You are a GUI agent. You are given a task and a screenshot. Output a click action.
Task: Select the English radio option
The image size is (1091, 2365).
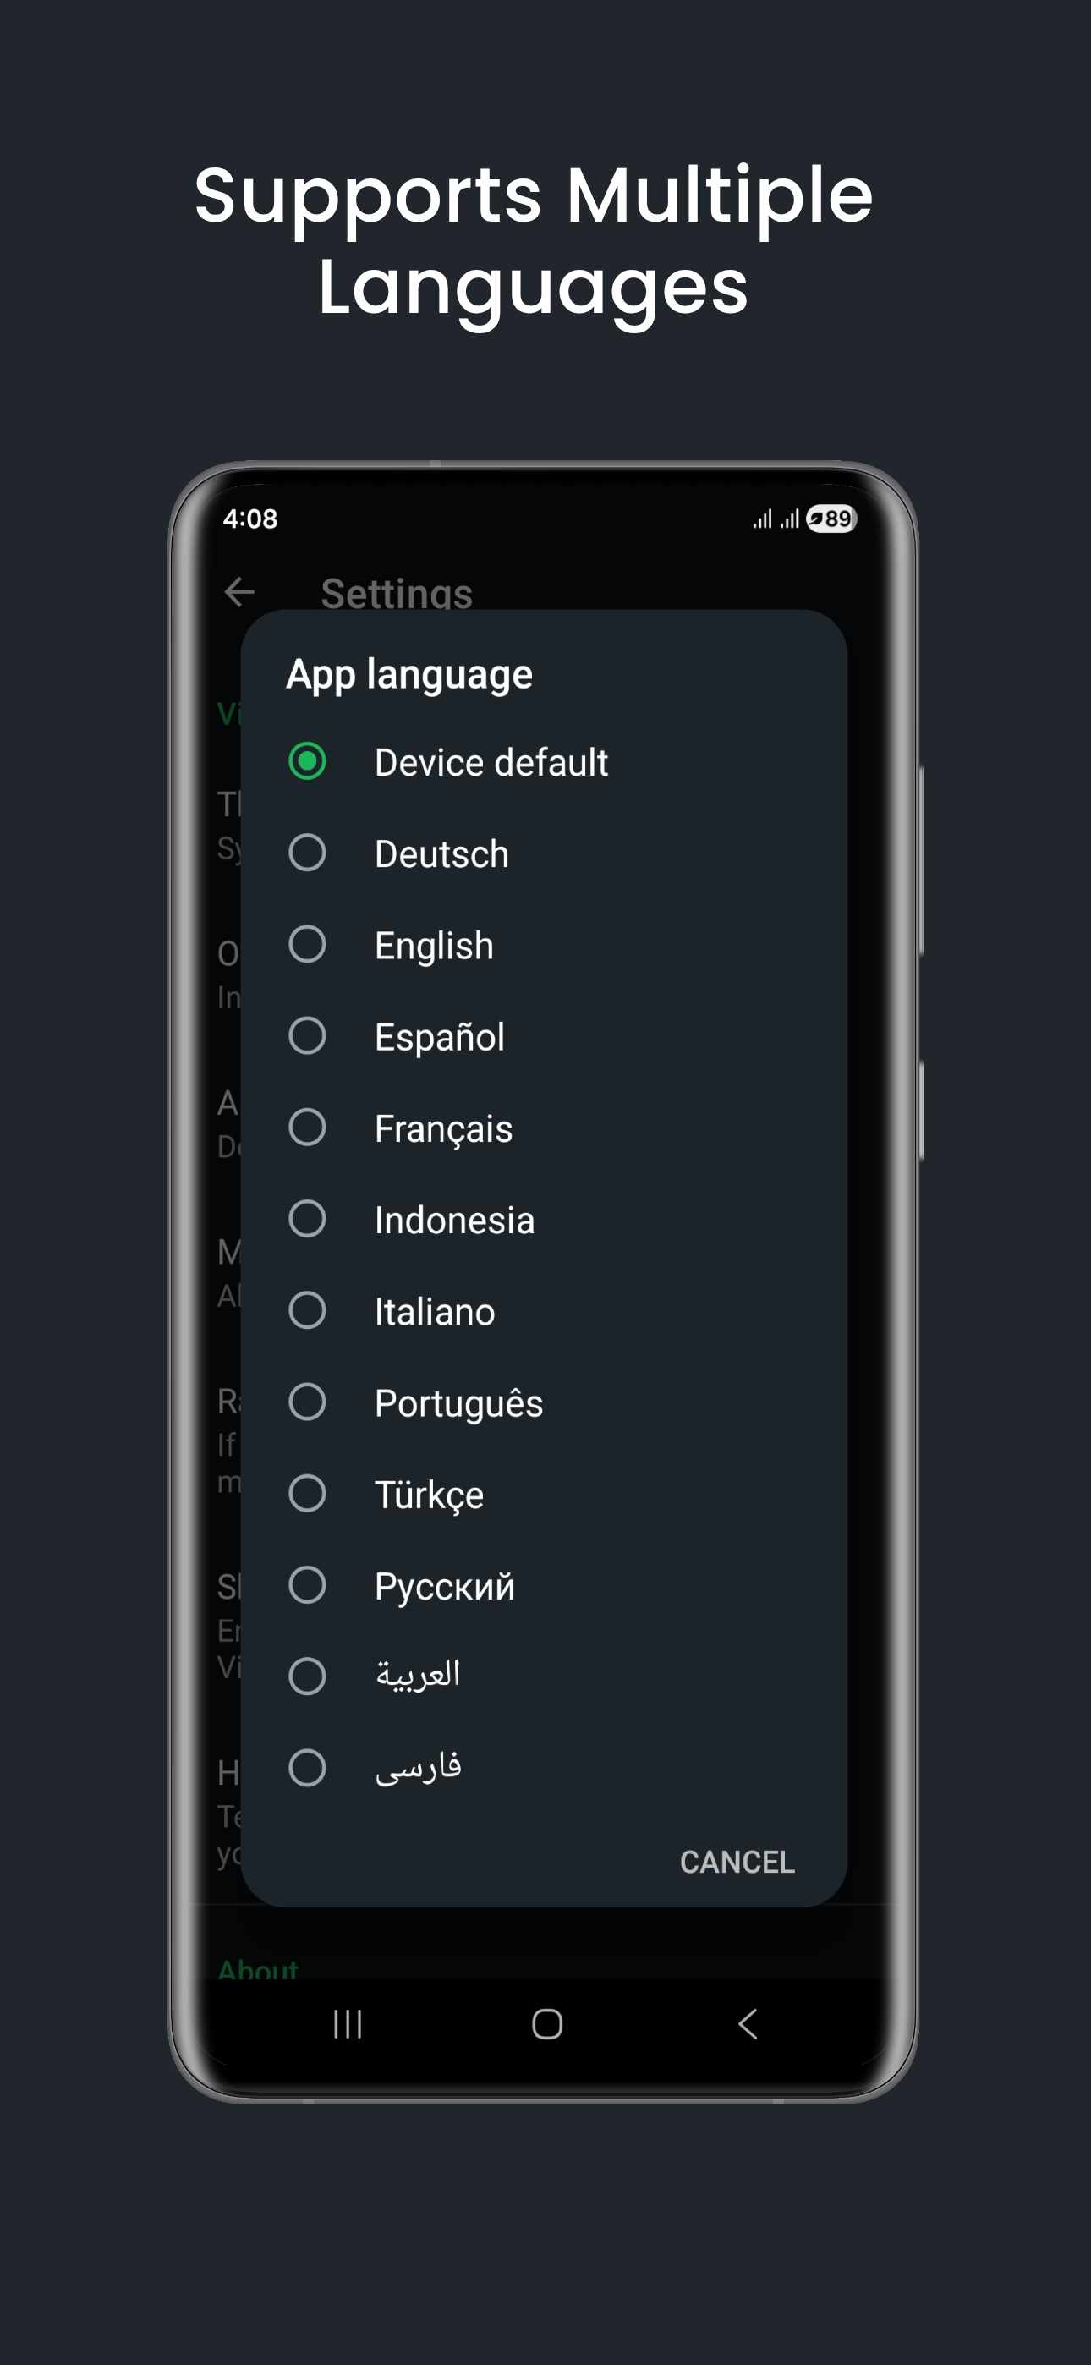click(308, 945)
